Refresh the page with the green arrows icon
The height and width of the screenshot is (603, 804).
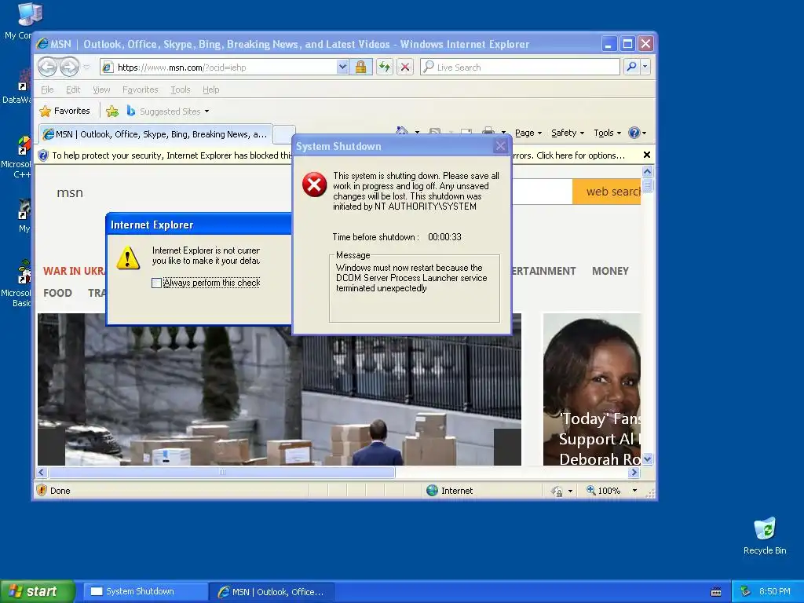[385, 67]
